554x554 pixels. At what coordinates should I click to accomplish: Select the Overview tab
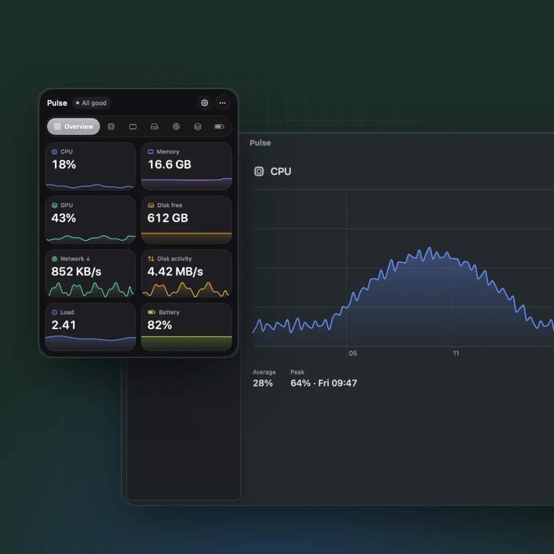coord(73,127)
